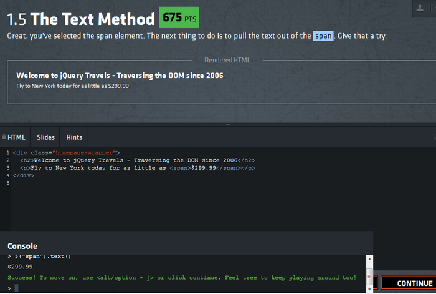Open the user profile icon
The height and width of the screenshot is (294, 436).
pyautogui.click(x=420, y=8)
